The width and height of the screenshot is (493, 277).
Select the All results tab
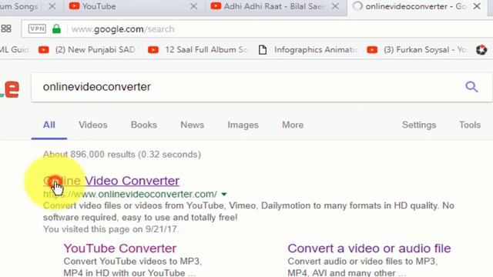click(x=49, y=125)
